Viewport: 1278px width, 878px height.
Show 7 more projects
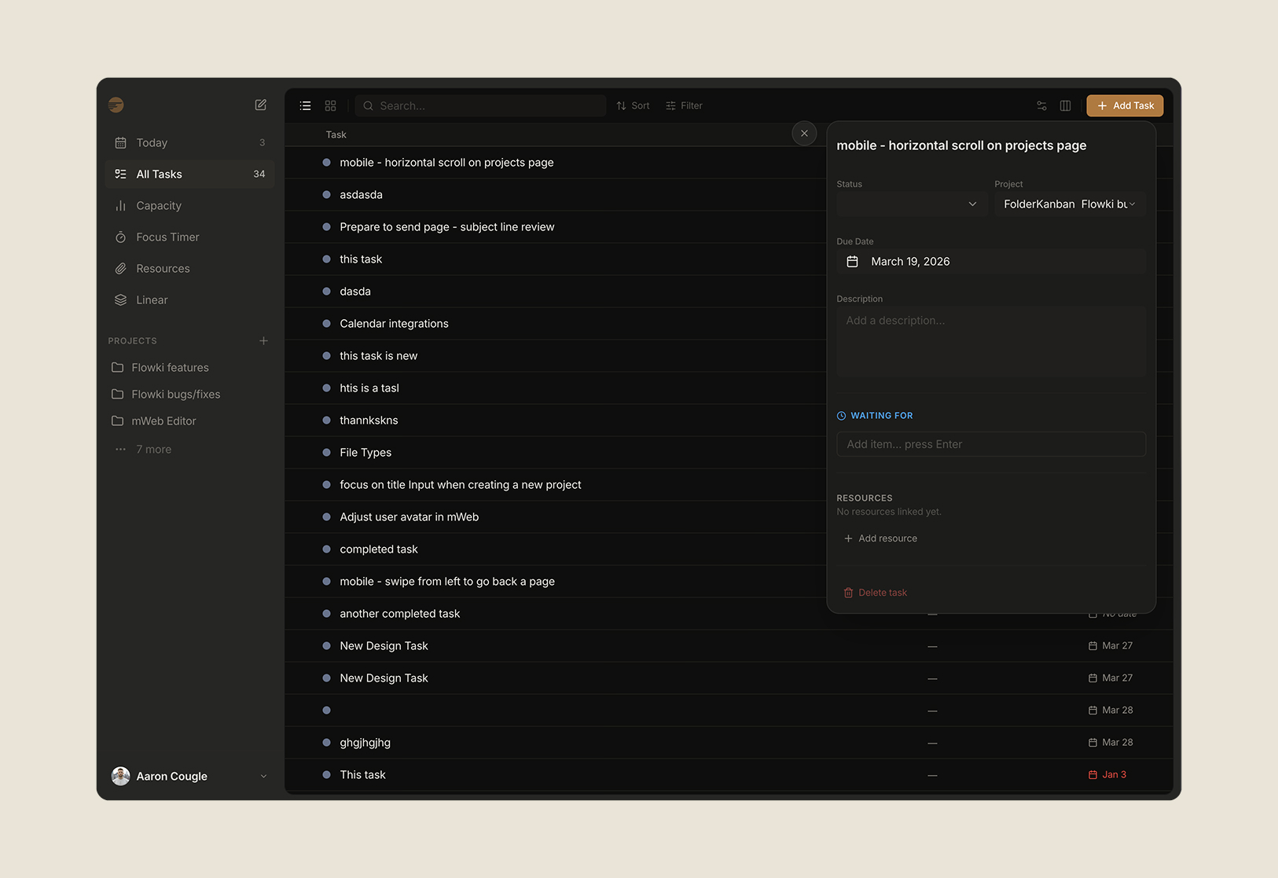click(153, 450)
